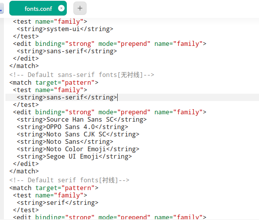Viewport: 259px width, 220px height.
Task: Click the system-ui string line
Action: (65, 29)
